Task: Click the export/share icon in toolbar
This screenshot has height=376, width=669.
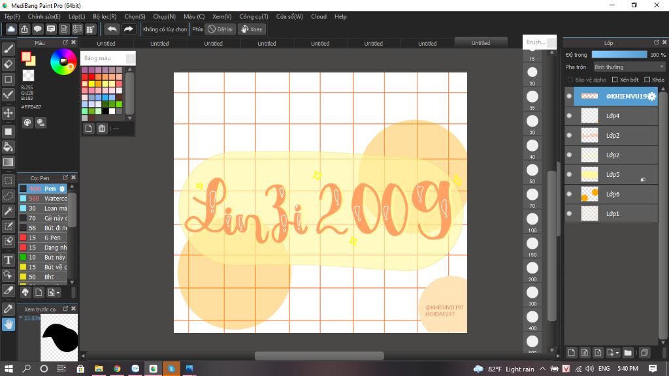Action: point(24,29)
